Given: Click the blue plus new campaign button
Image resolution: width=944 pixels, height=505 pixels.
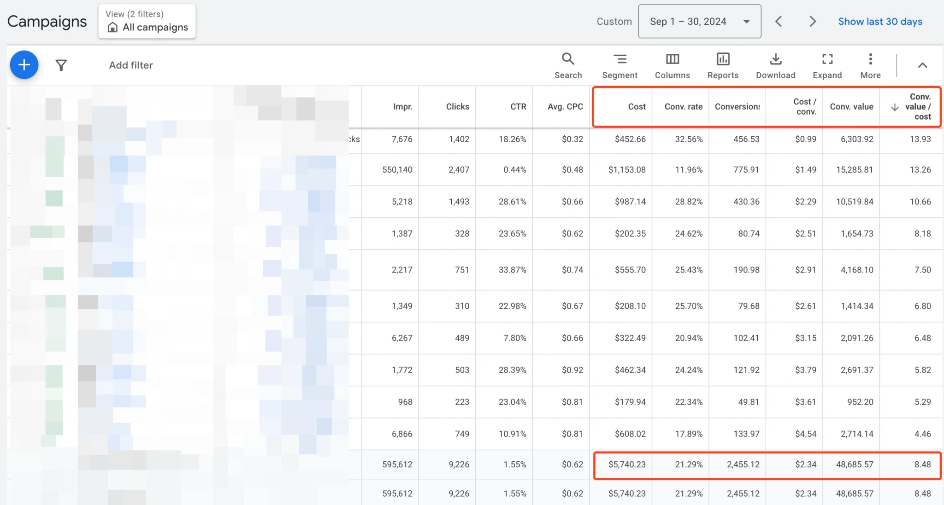Looking at the screenshot, I should click(24, 65).
